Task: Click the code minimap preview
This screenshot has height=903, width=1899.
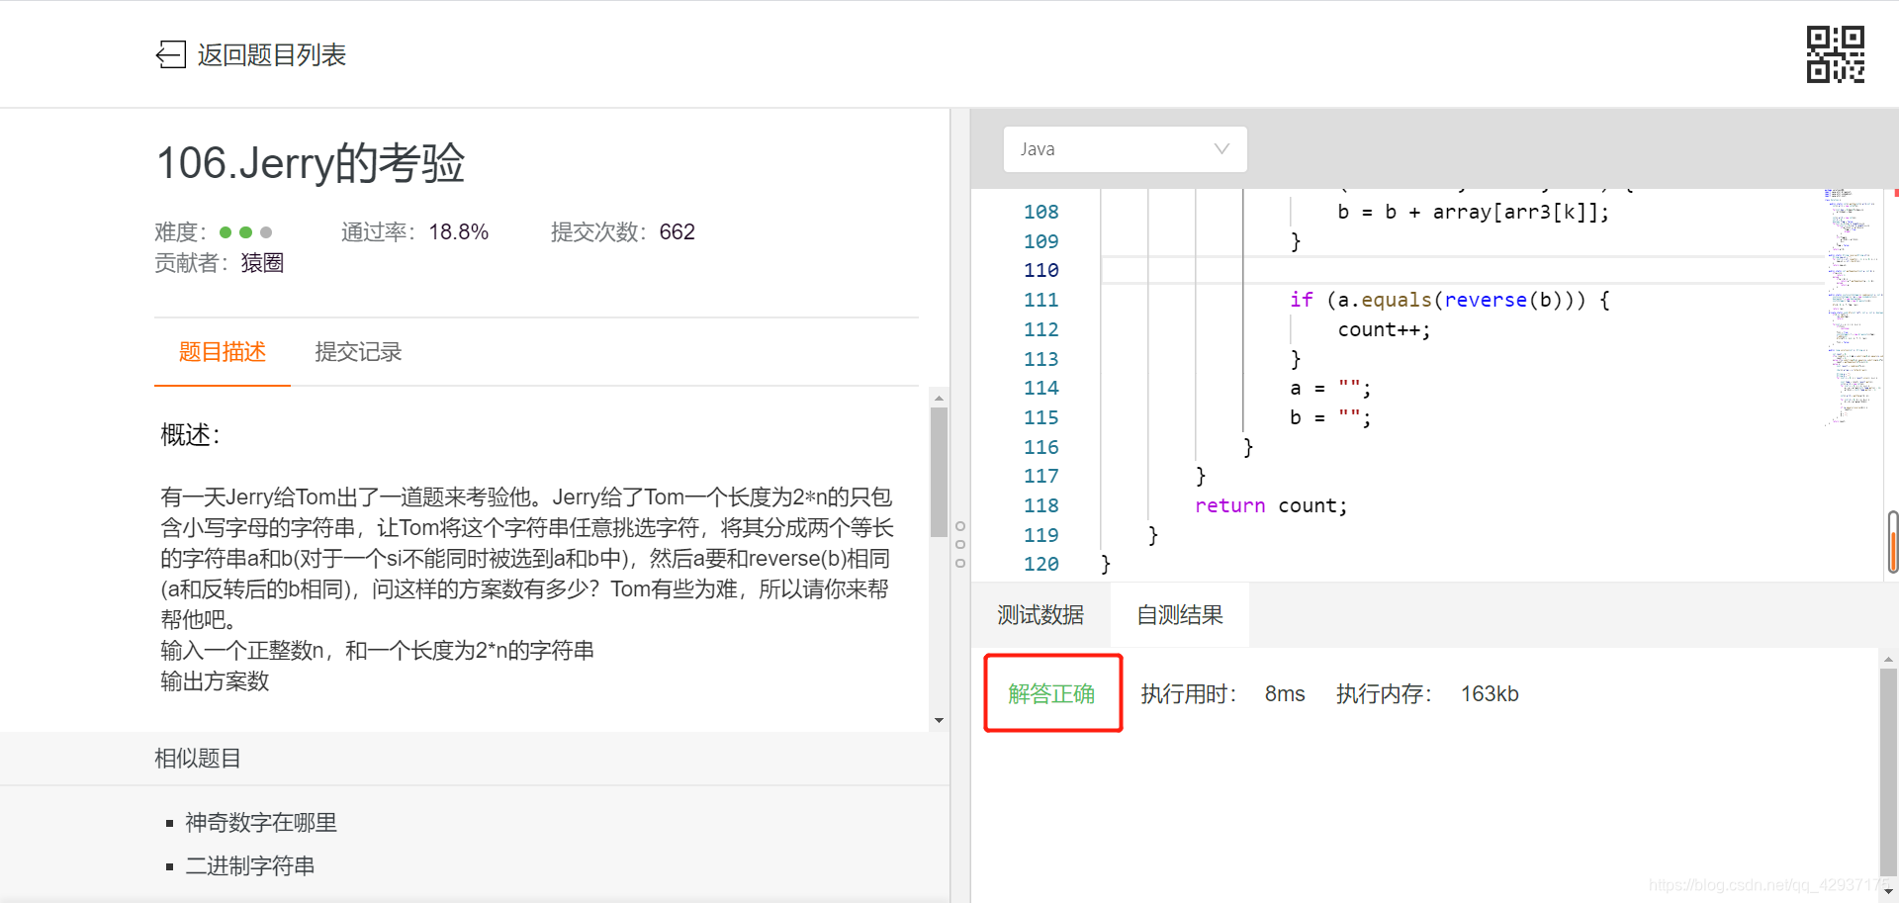Action: coord(1852,307)
